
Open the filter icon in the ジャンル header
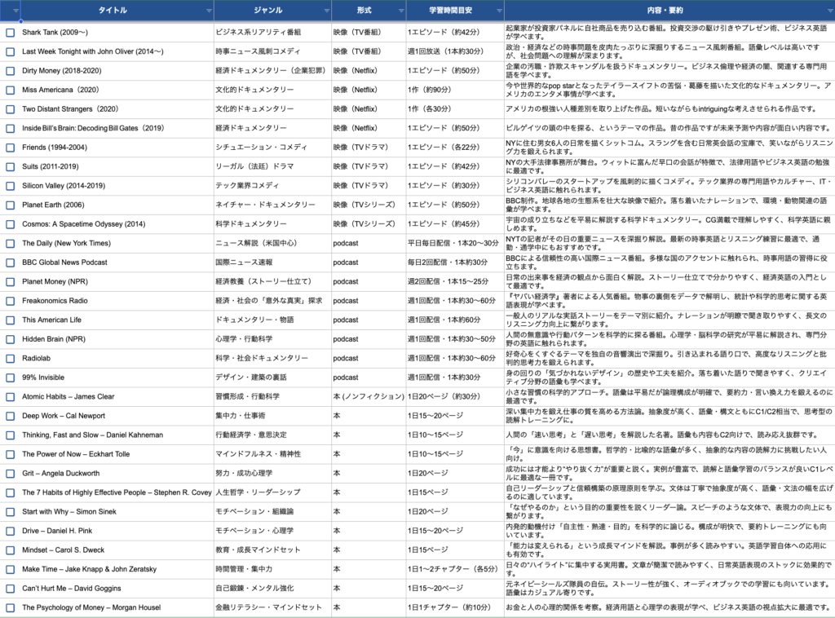[x=325, y=11]
